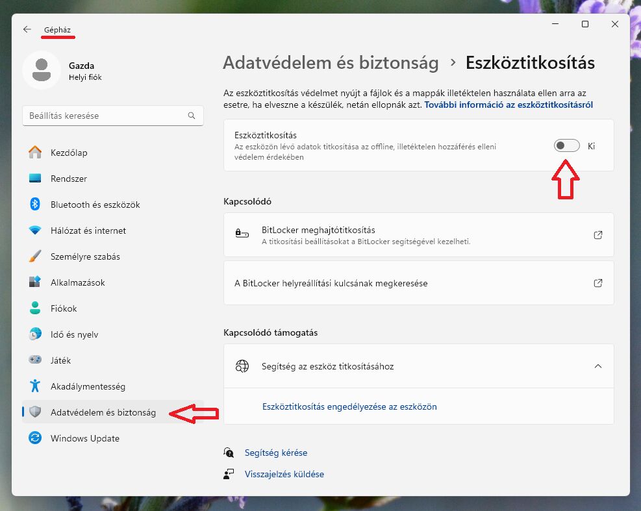Click the Gazda user avatar
This screenshot has width=641, height=511.
tap(42, 70)
